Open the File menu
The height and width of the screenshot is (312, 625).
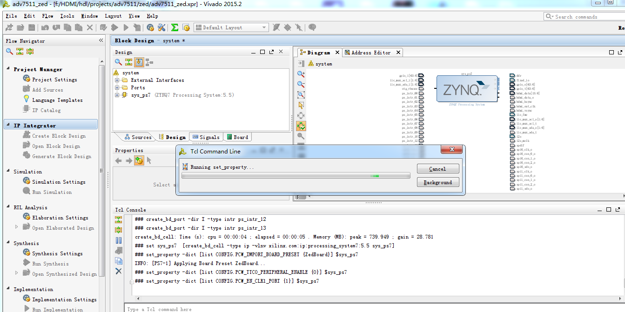pyautogui.click(x=11, y=16)
